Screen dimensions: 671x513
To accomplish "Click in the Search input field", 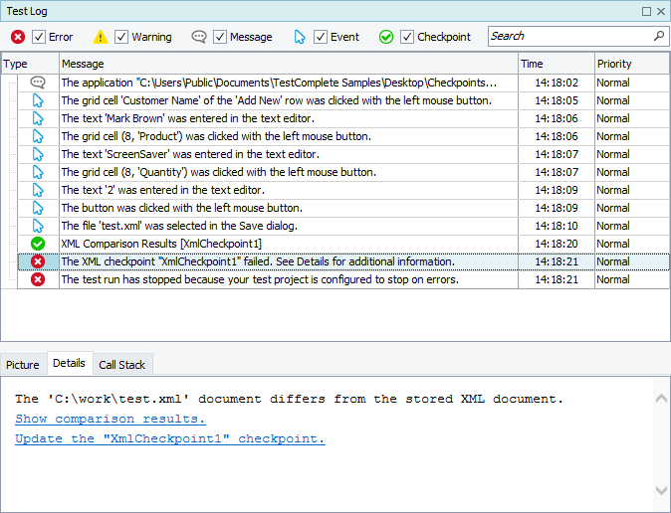I will [x=567, y=36].
